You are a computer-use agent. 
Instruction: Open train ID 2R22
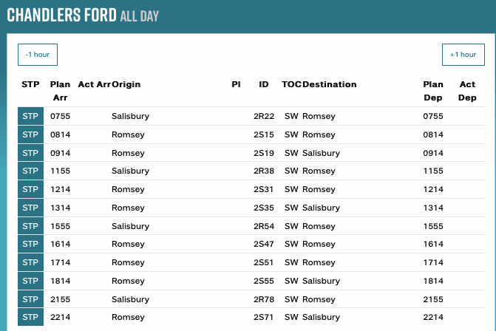coord(264,117)
